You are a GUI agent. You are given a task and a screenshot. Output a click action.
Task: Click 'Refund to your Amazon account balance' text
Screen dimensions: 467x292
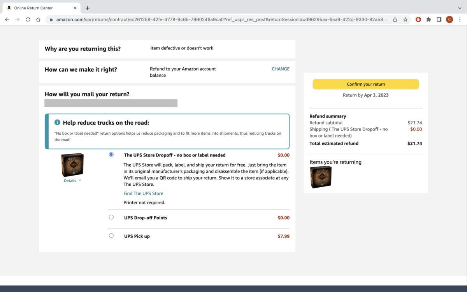tap(183, 72)
